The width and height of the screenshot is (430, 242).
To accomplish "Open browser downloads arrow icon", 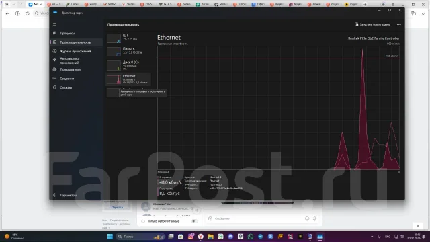I will point(423,13).
